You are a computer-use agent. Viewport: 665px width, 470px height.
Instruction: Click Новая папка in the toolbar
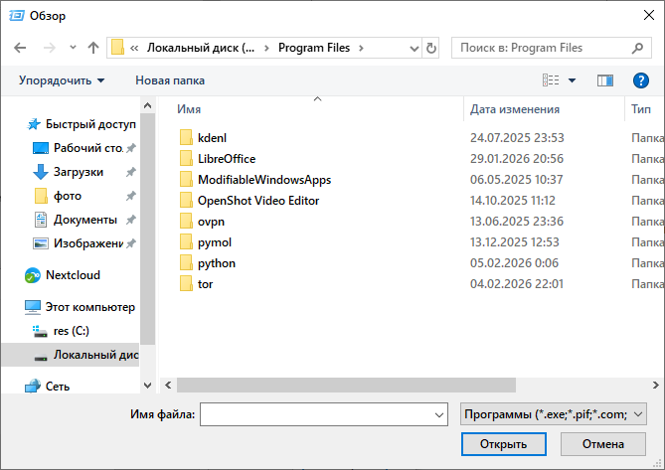click(x=170, y=79)
